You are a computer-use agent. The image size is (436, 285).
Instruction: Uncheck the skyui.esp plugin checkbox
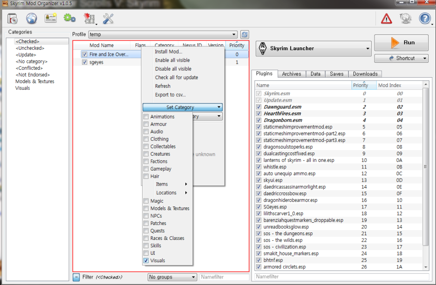click(x=259, y=180)
